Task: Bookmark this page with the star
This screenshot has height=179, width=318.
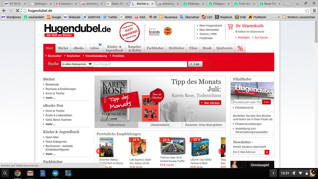Action: [x=307, y=11]
